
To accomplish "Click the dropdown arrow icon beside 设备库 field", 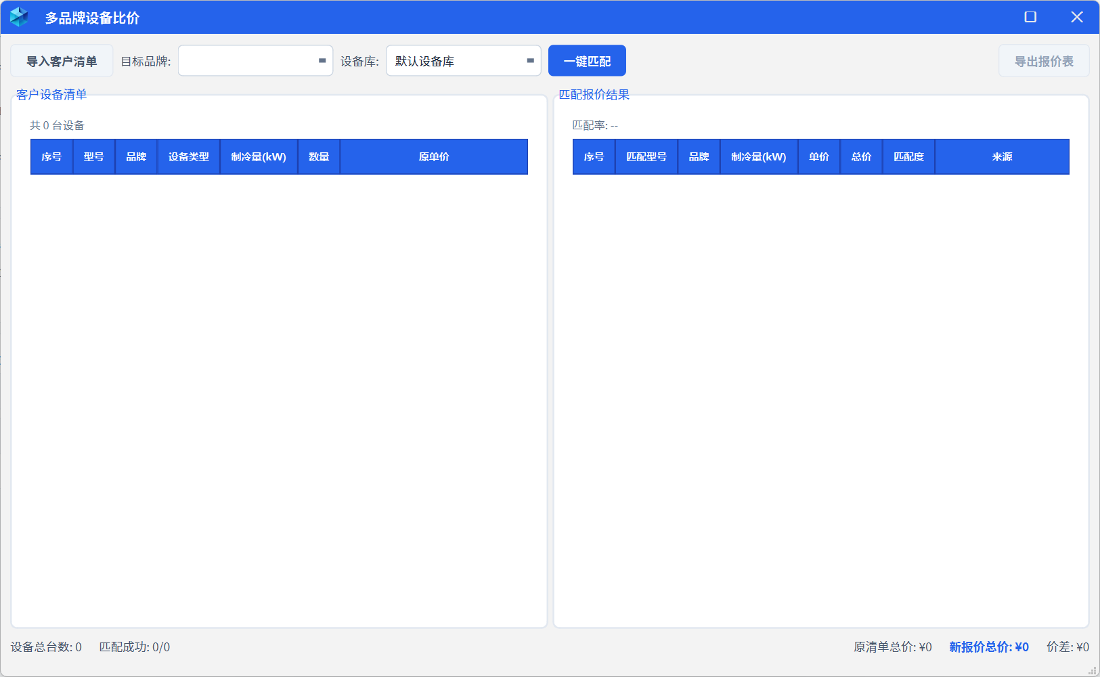I will pos(530,60).
